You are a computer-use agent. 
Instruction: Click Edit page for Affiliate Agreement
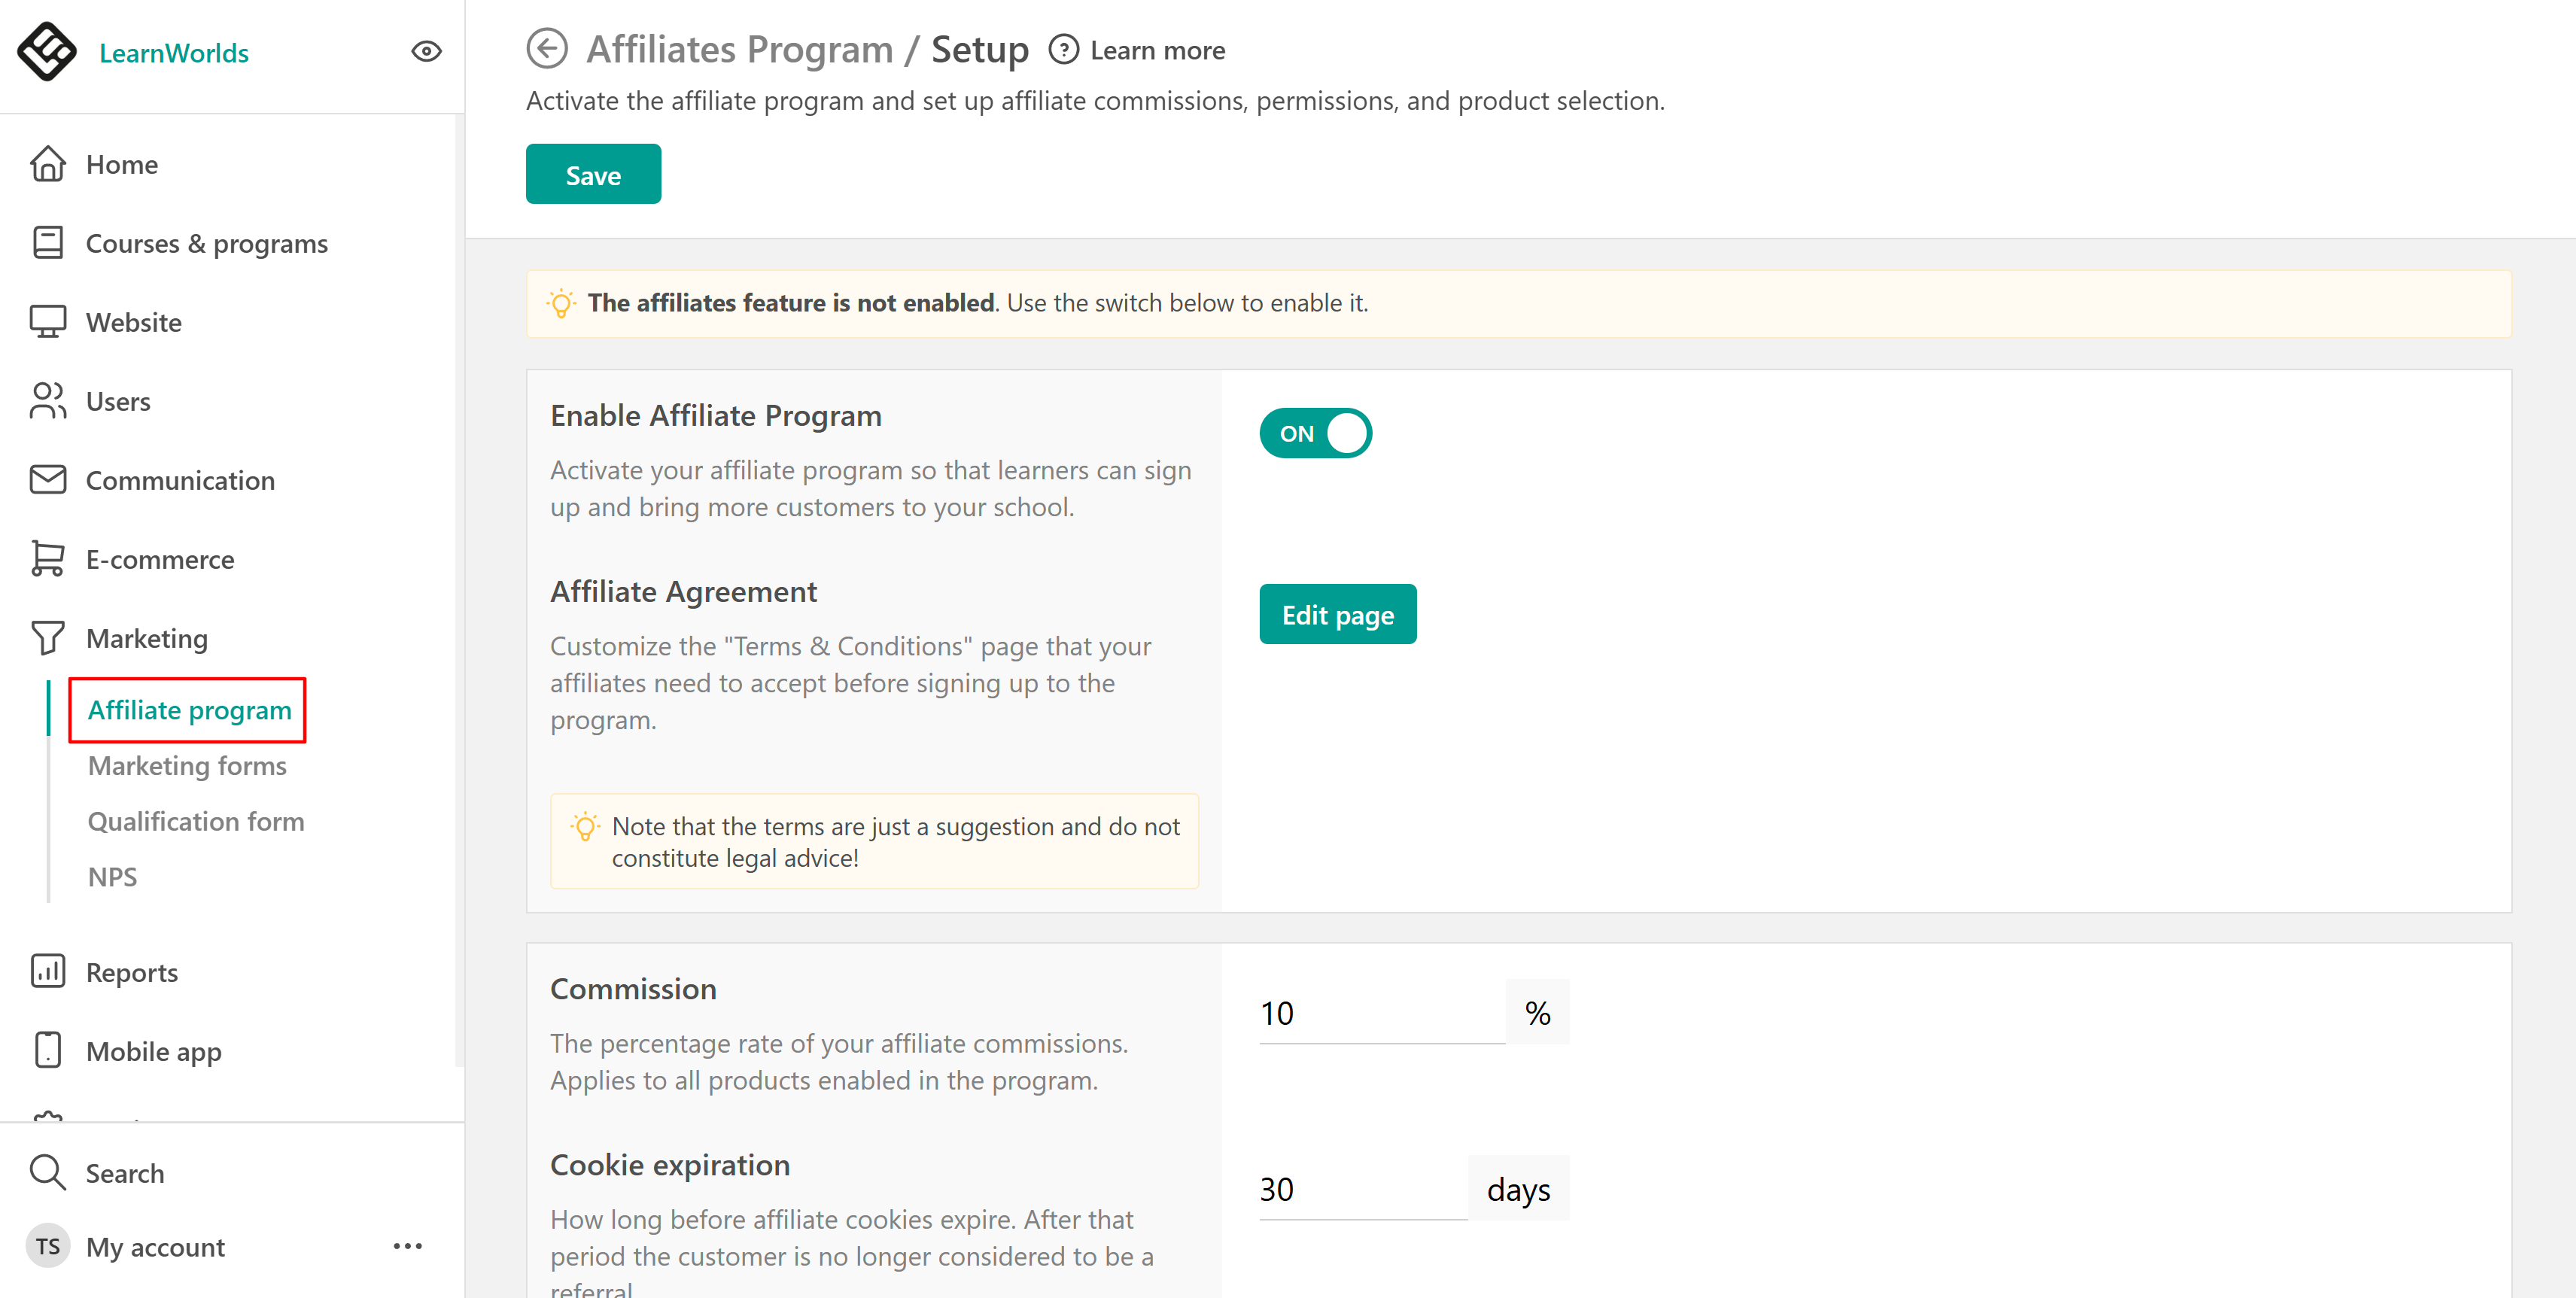coord(1337,614)
